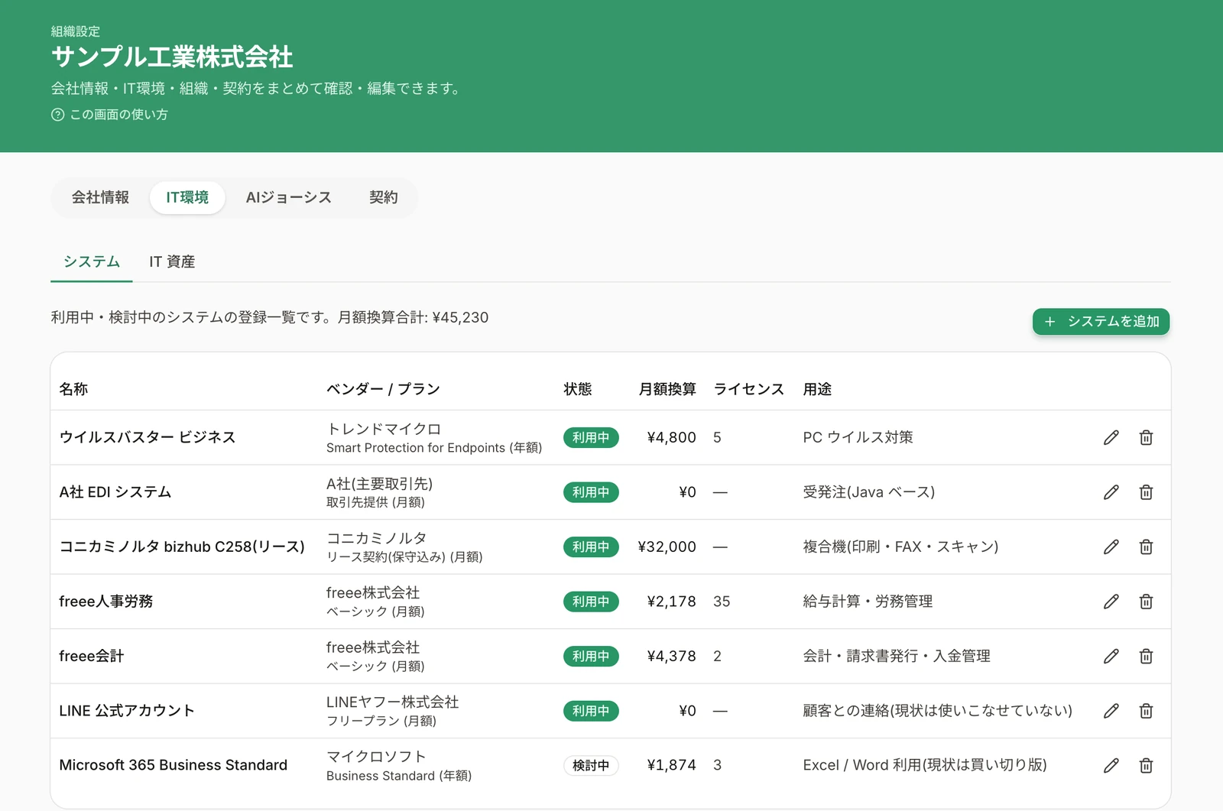Click the 用途 column header

817,389
